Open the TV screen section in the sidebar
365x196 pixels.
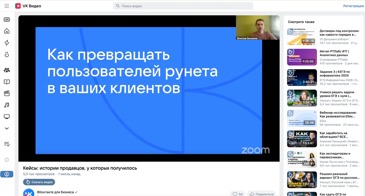coord(7,117)
